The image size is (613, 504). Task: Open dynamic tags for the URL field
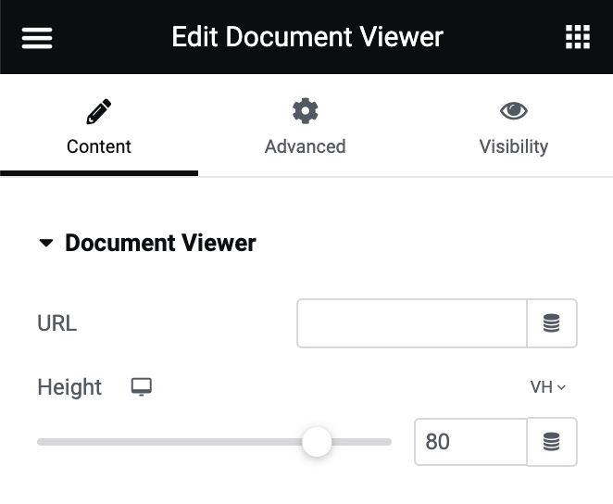pos(552,323)
